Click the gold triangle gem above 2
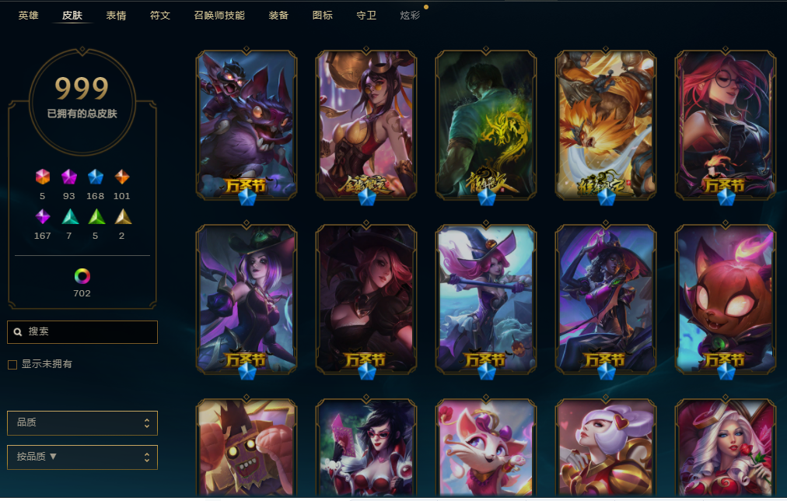This screenshot has height=501, width=787. 123,216
